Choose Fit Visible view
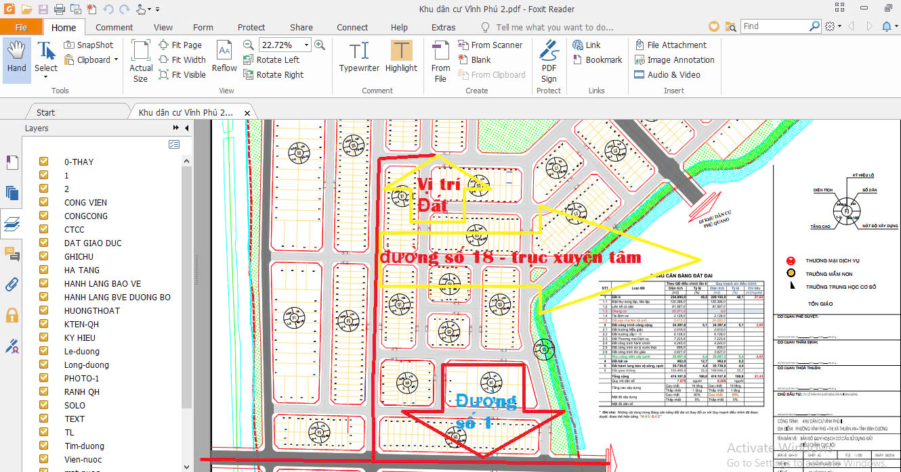The width and height of the screenshot is (901, 472). pyautogui.click(x=183, y=74)
